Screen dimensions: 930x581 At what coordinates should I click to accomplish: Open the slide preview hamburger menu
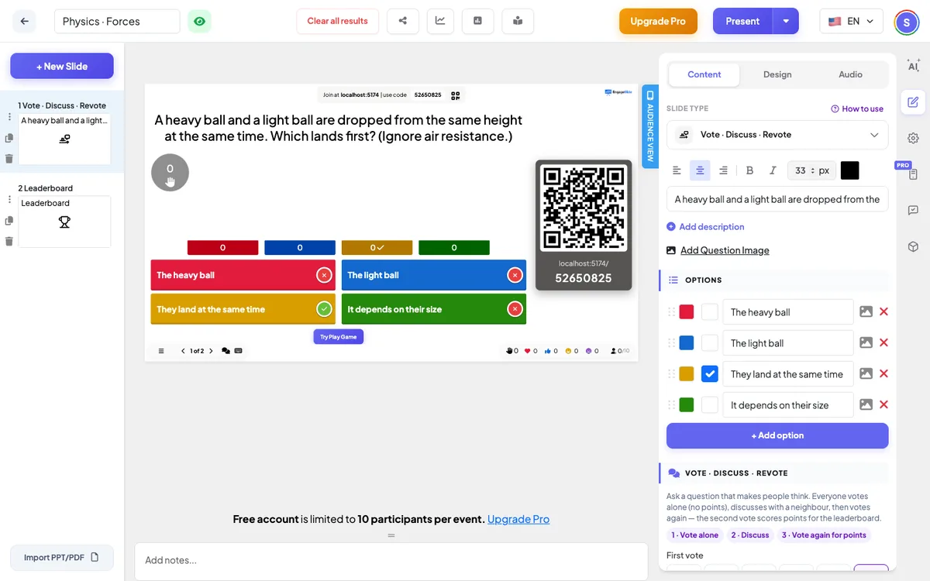tap(161, 351)
